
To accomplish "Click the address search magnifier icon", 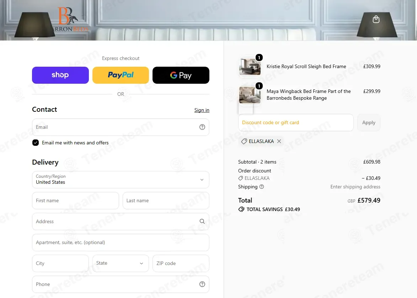I will tap(202, 221).
